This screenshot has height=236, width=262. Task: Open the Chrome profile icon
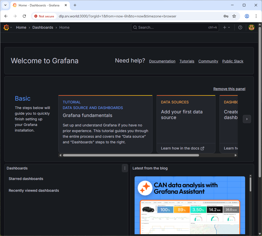tap(247, 16)
